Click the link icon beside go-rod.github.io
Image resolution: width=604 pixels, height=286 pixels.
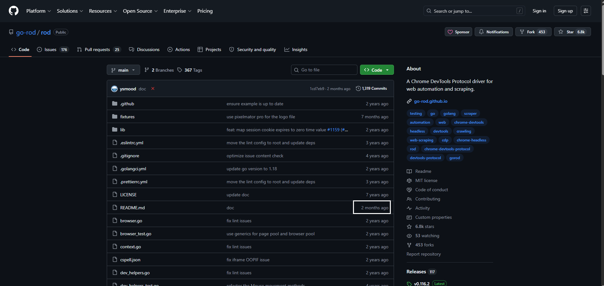pos(409,101)
